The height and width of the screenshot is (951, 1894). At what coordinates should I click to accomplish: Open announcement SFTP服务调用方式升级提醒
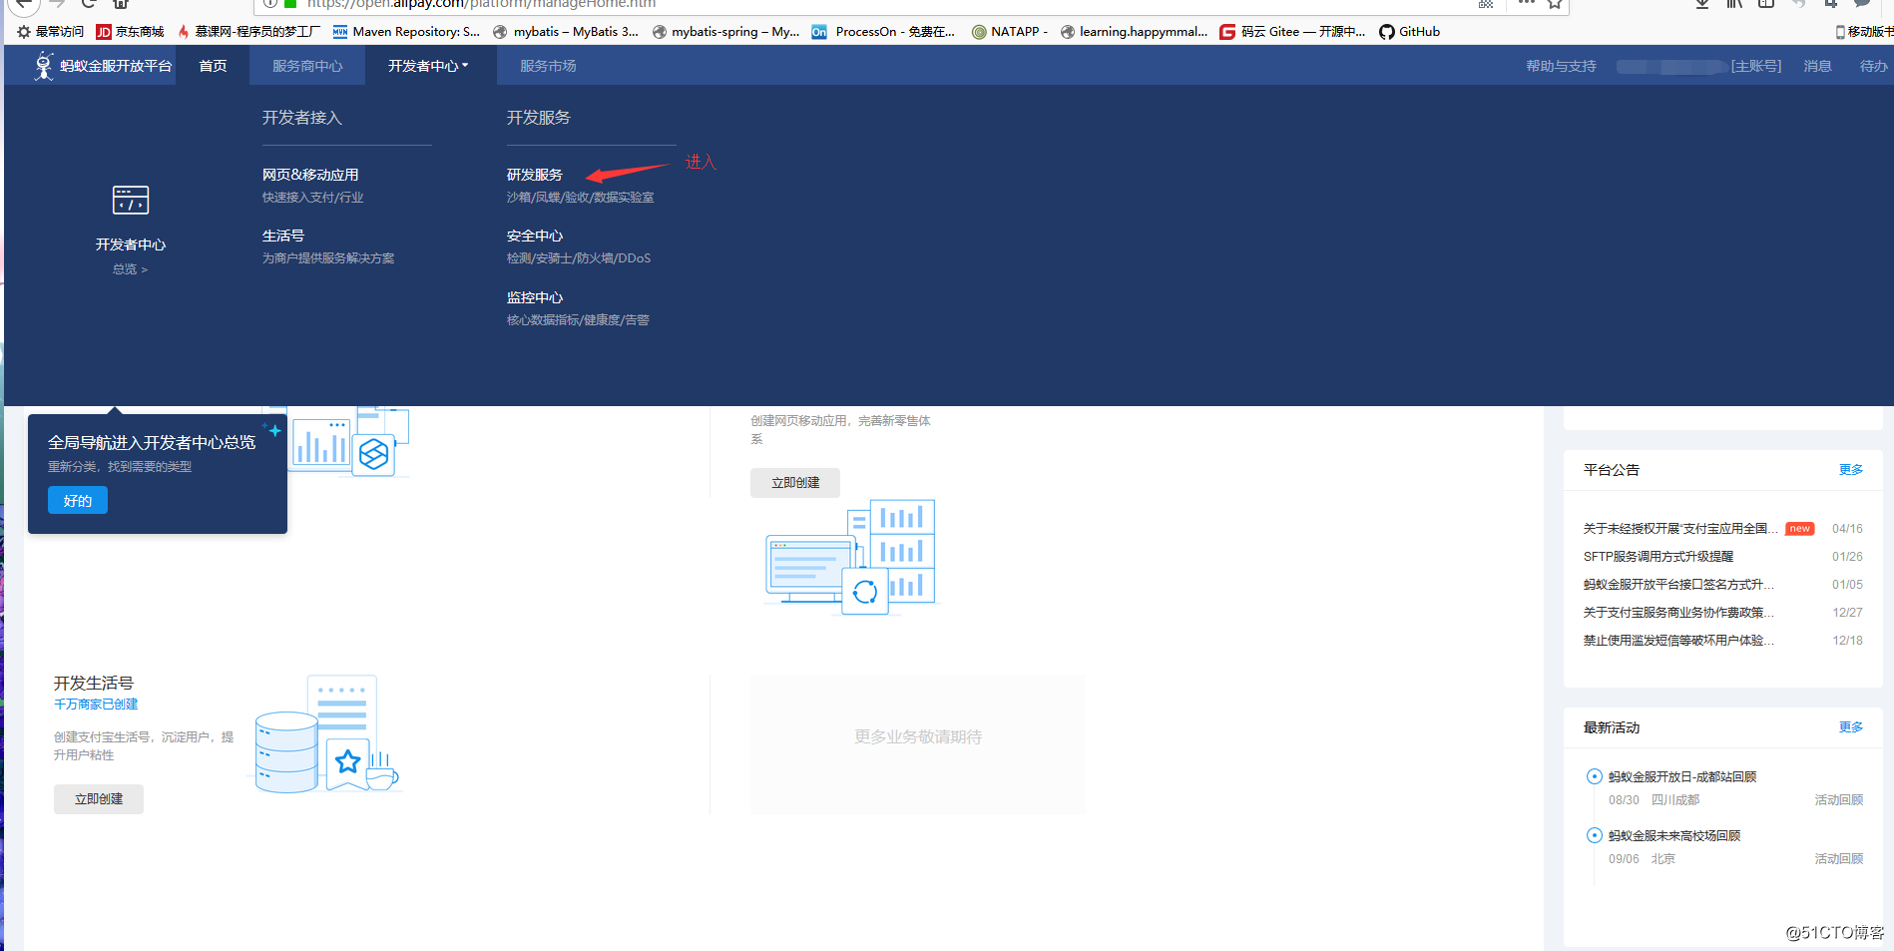(x=1658, y=557)
